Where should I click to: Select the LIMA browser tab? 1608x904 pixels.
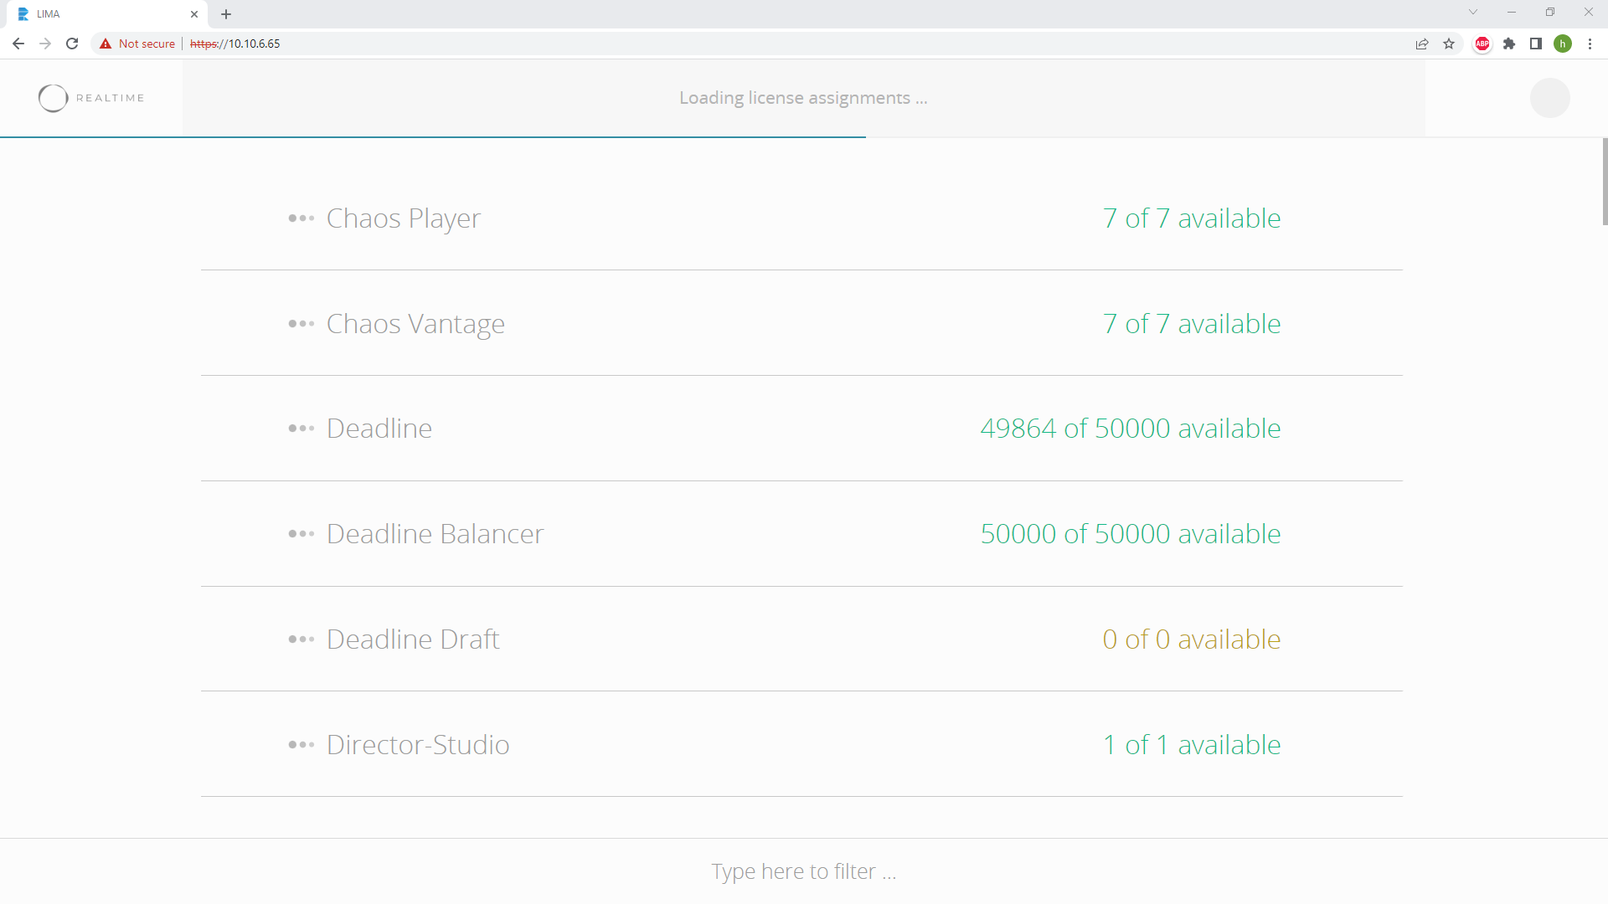(x=100, y=14)
